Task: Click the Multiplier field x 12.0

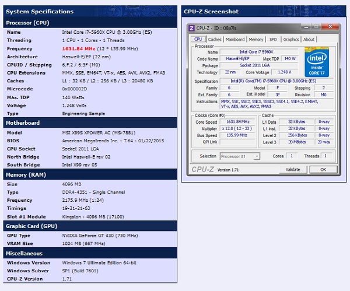Action: (x=238, y=128)
